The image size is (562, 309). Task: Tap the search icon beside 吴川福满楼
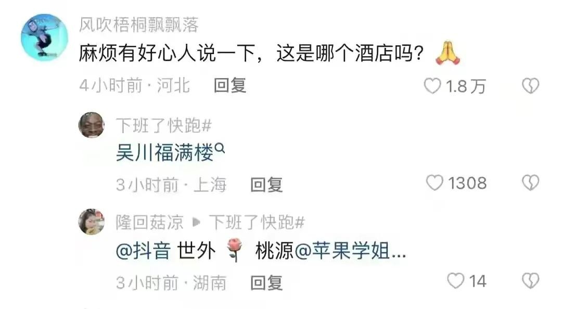click(220, 148)
